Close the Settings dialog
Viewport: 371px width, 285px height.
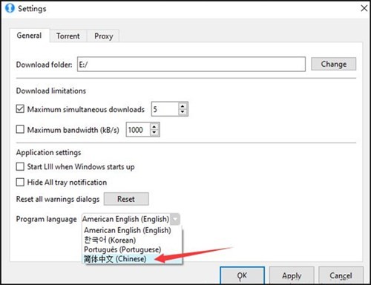click(x=364, y=8)
